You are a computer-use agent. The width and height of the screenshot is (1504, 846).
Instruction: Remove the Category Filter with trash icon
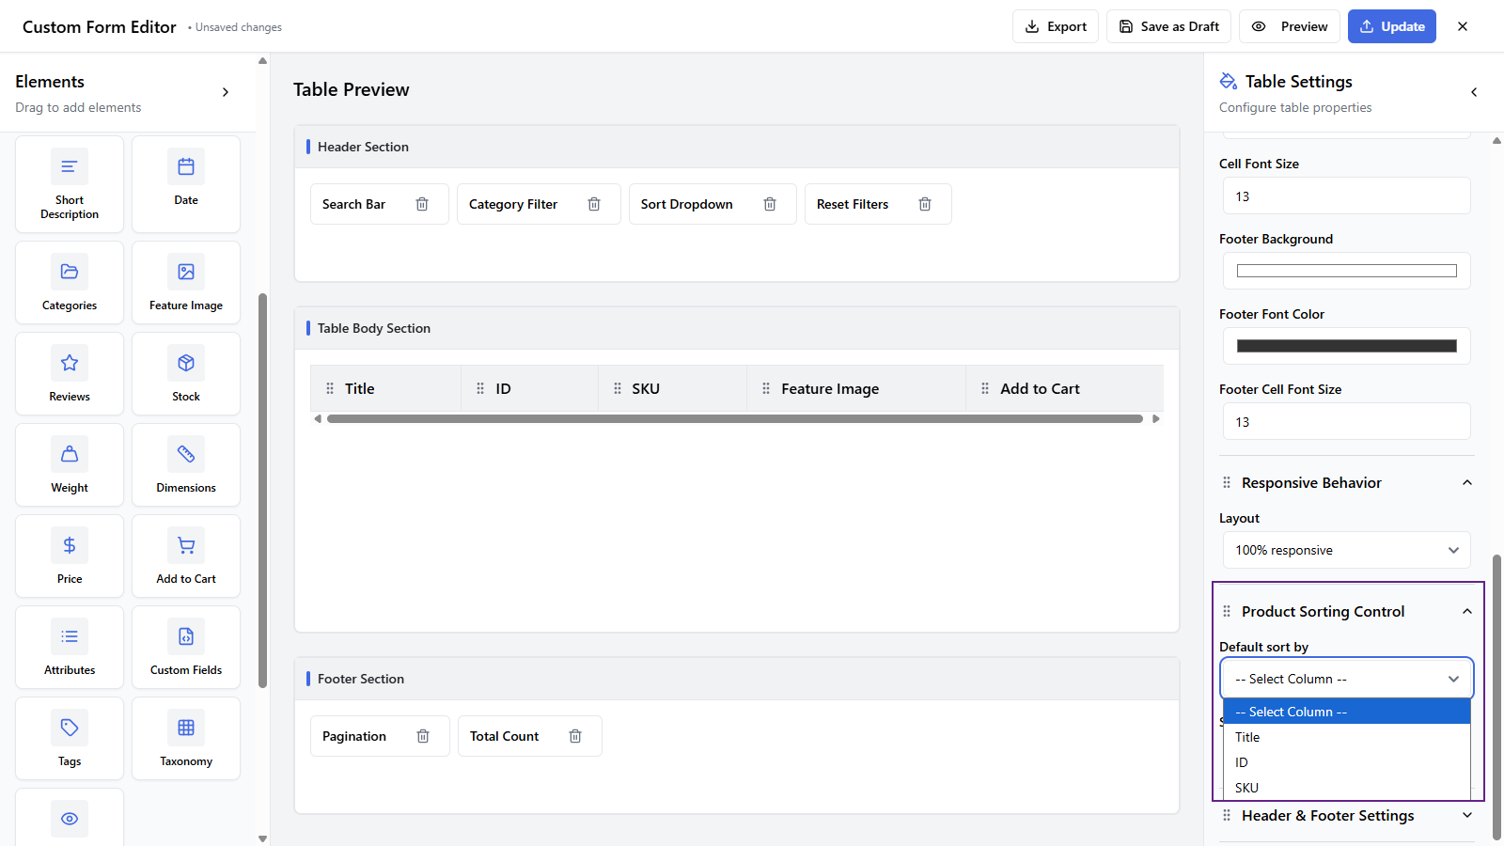[x=594, y=204]
